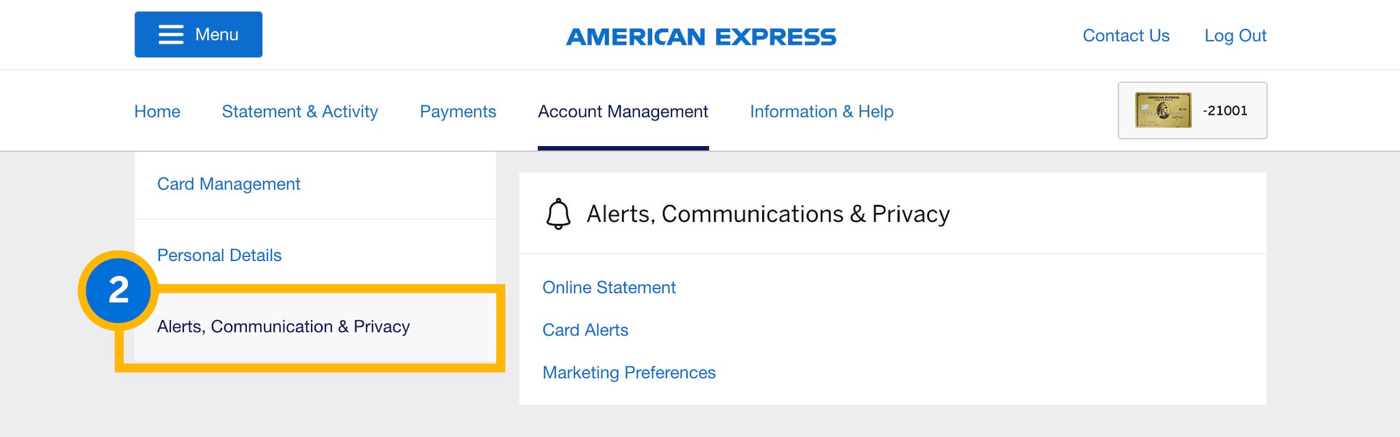Screen dimensions: 1400x437
Task: Open the Information & Help tab
Action: coord(822,111)
